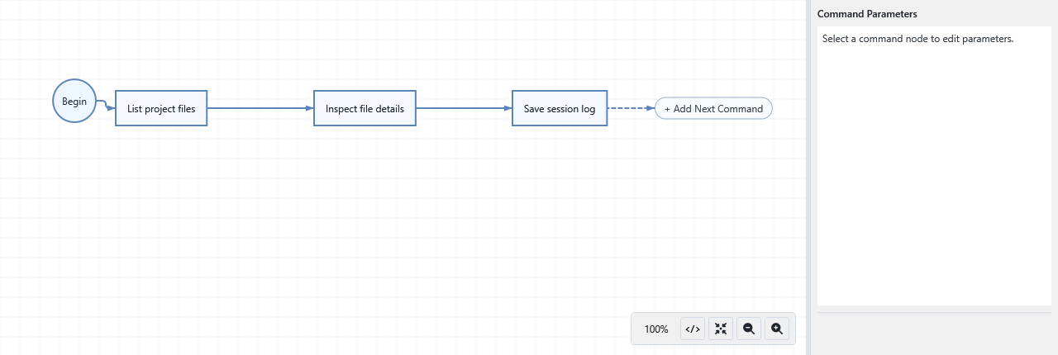
Task: Zoom in with the plus magnifier
Action: (777, 329)
